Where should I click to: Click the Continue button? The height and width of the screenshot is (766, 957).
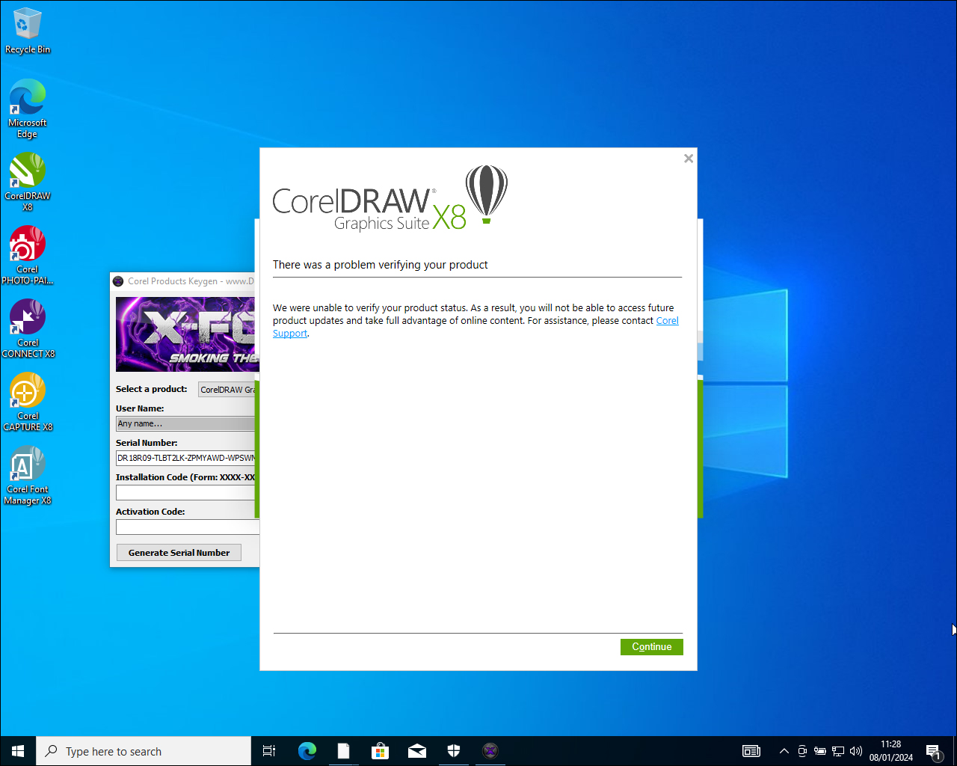pyautogui.click(x=651, y=646)
